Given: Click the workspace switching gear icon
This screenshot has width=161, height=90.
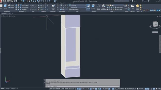Looking at the screenshot, I should (x=125, y=89).
